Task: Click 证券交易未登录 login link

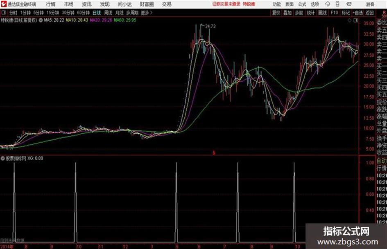Action: (x=226, y=4)
